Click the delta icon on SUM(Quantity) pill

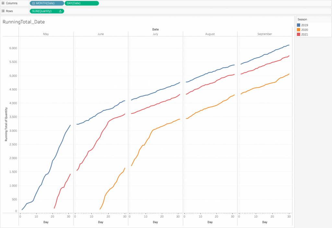point(60,11)
